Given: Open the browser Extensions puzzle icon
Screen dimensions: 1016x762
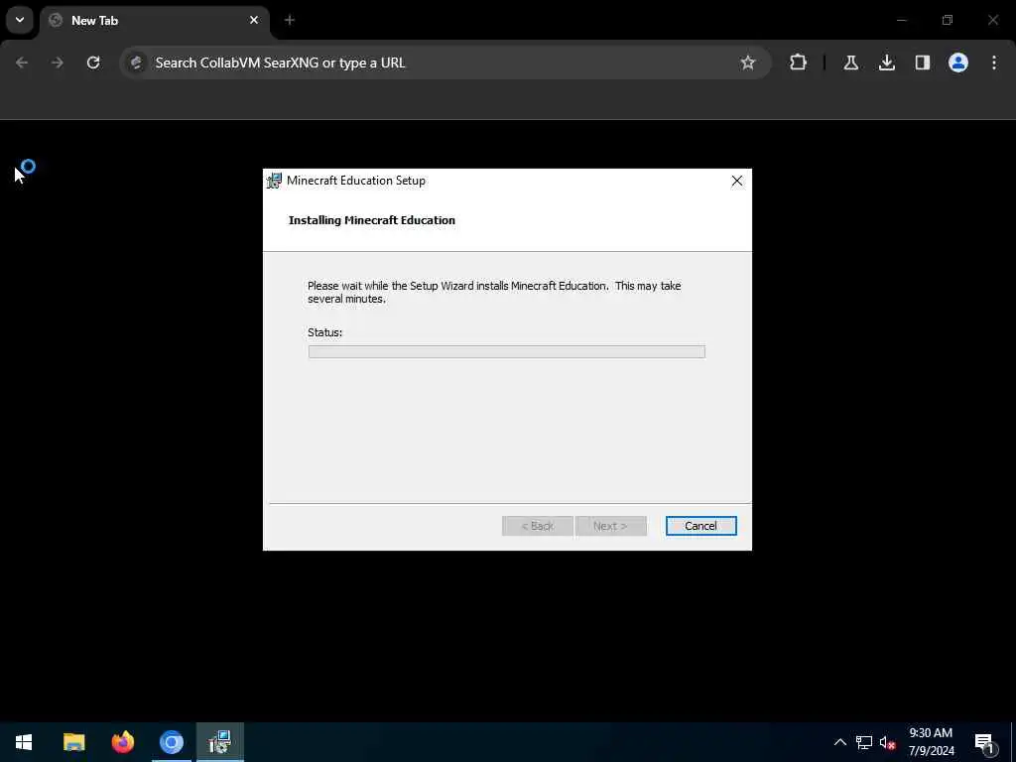Looking at the screenshot, I should tap(799, 63).
